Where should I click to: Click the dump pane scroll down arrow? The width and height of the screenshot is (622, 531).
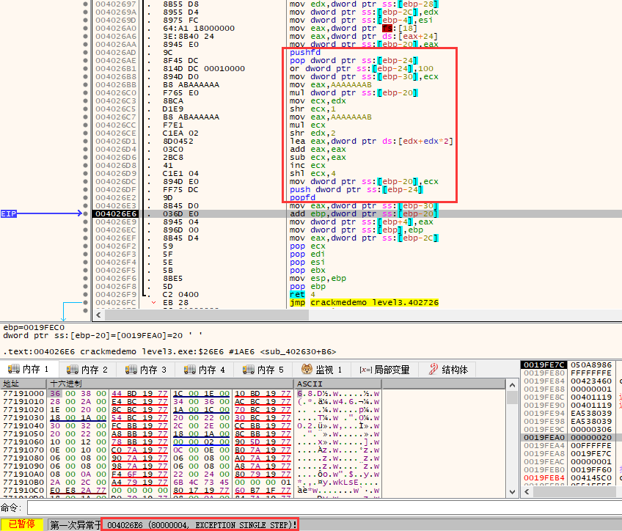click(512, 491)
